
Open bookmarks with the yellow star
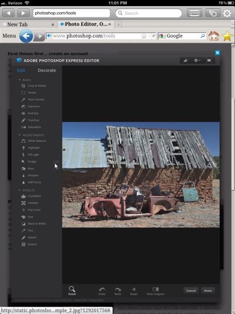[x=227, y=36]
